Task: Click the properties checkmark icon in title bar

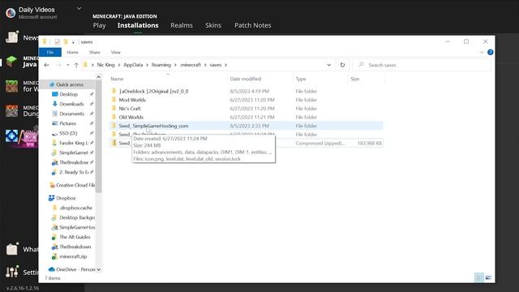Action: pos(57,41)
